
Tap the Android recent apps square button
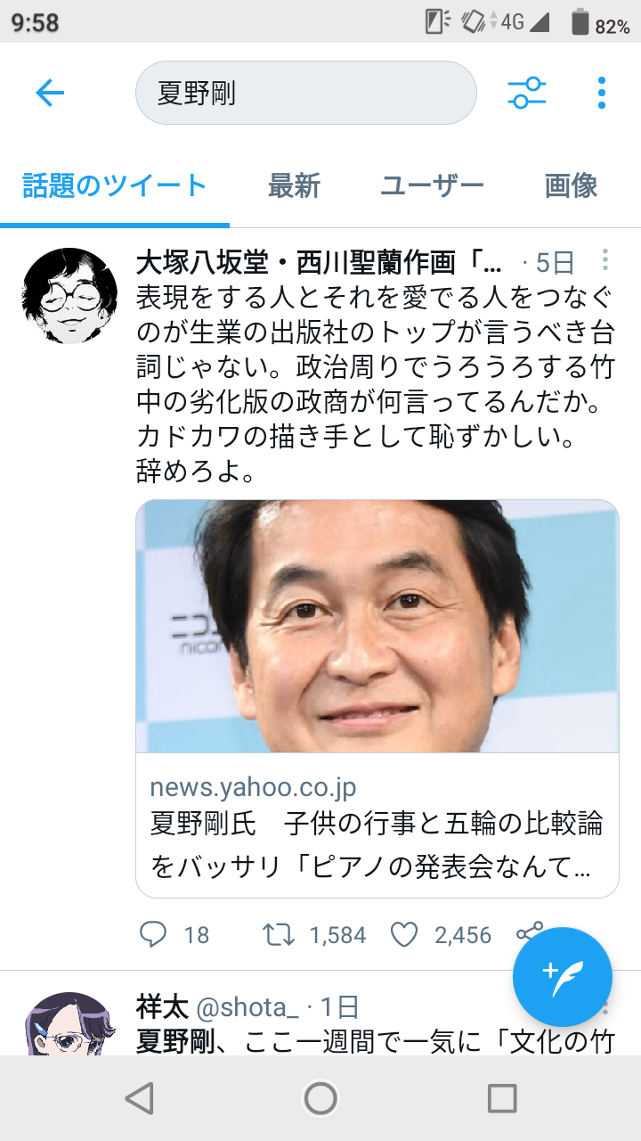point(502,1098)
